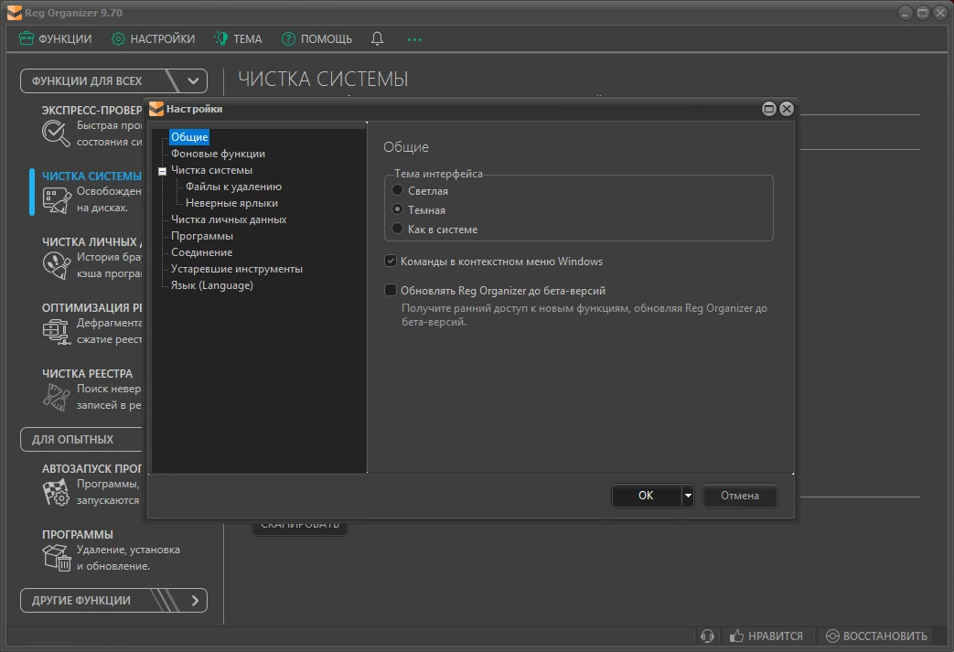Select Устаревшие инструменты tree item
The image size is (954, 652).
pos(237,268)
